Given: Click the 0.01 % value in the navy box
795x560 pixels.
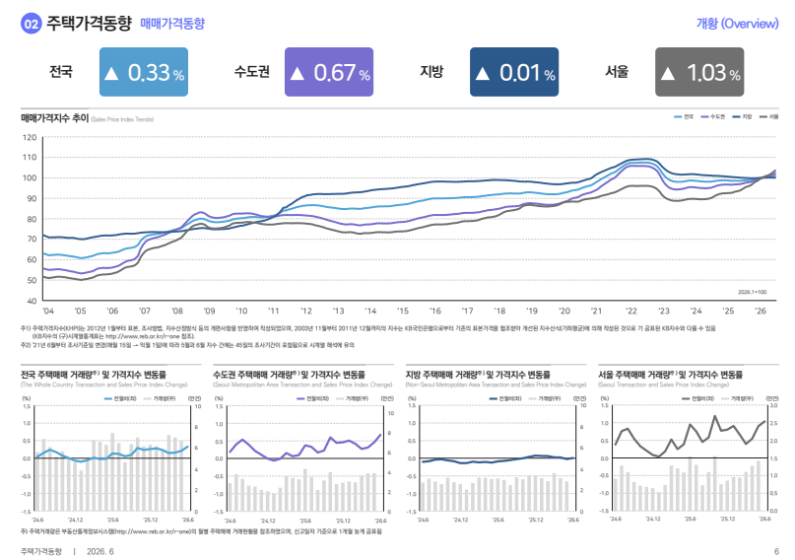Looking at the screenshot, I should [527, 73].
